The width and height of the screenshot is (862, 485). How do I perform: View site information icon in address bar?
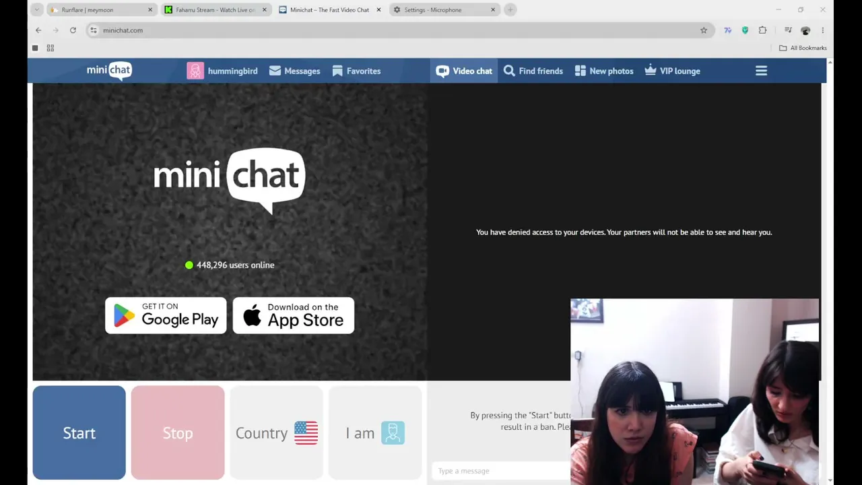[x=94, y=30]
